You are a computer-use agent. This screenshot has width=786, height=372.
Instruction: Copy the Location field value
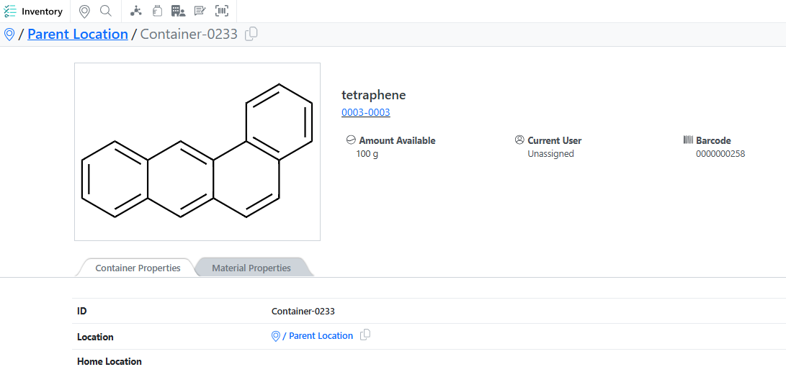click(365, 335)
